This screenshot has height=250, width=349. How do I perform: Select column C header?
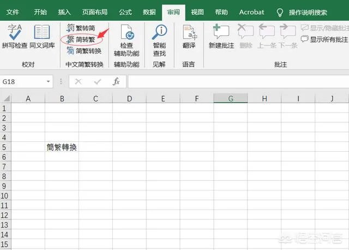[96, 98]
